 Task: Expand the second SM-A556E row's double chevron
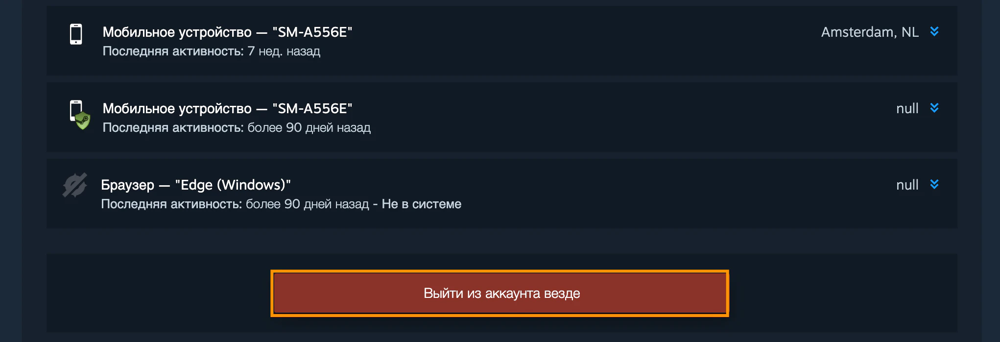(x=934, y=108)
